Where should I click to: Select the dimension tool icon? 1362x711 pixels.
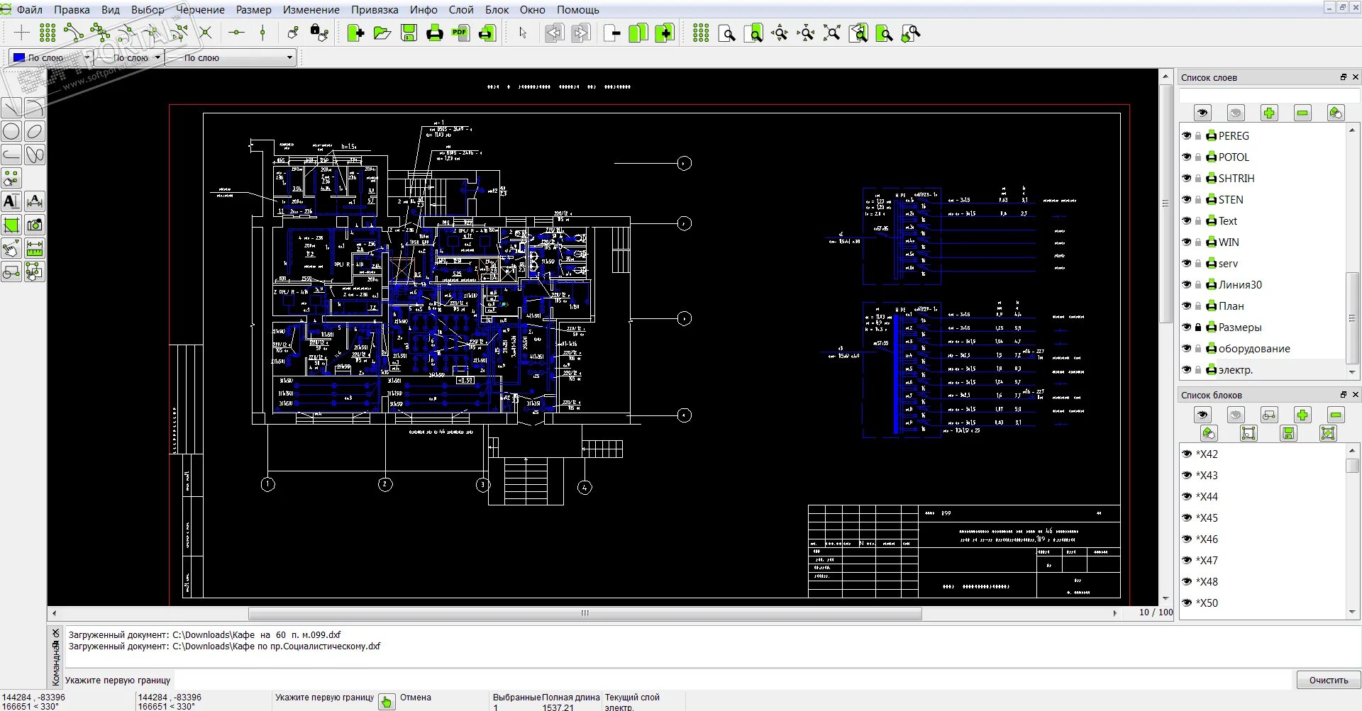[35, 201]
